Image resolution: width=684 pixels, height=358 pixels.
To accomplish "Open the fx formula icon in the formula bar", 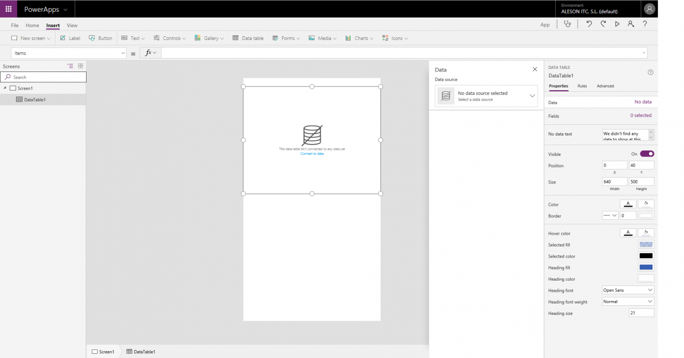I will (148, 53).
